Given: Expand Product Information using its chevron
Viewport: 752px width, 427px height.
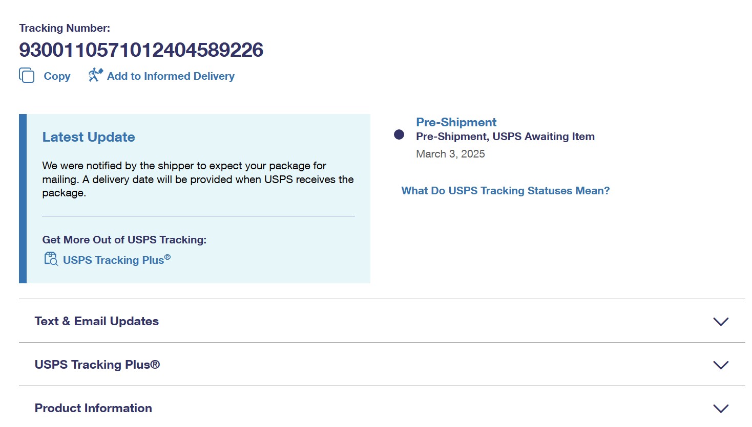Looking at the screenshot, I should [721, 409].
